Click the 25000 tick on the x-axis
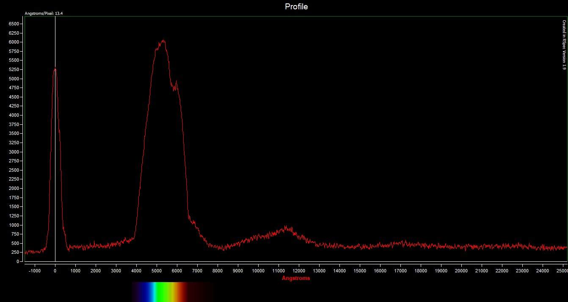Screen dimensions: 568x302 (x=562, y=271)
